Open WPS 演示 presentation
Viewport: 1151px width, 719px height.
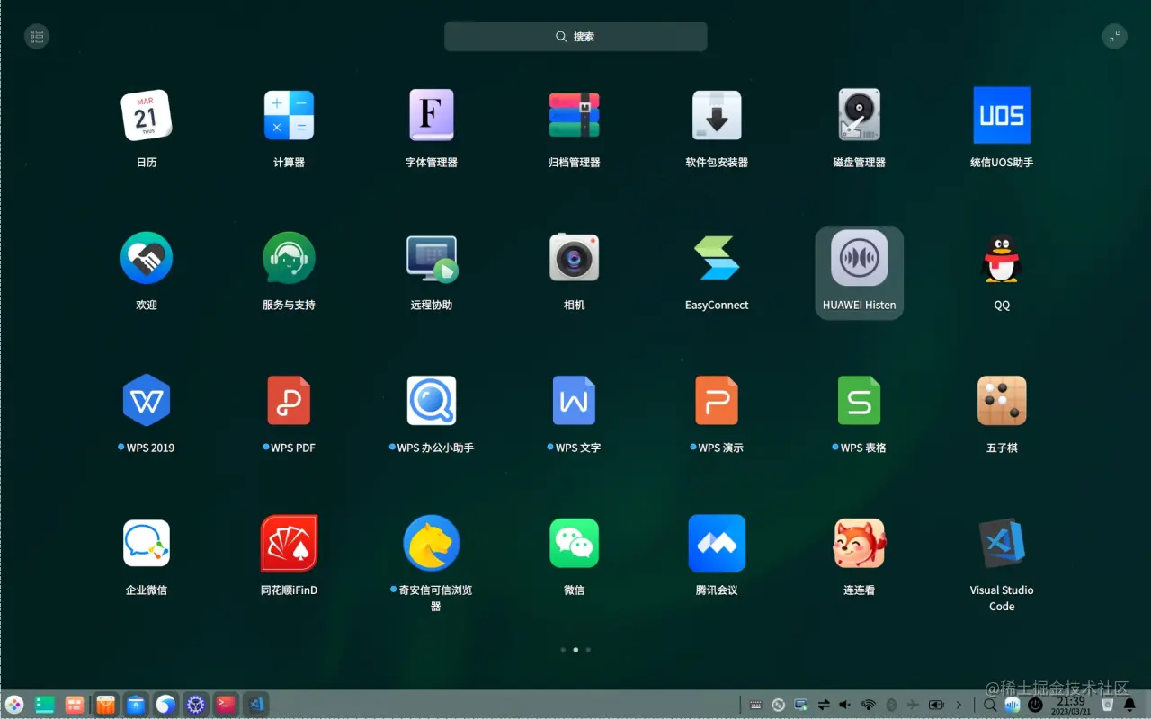717,401
